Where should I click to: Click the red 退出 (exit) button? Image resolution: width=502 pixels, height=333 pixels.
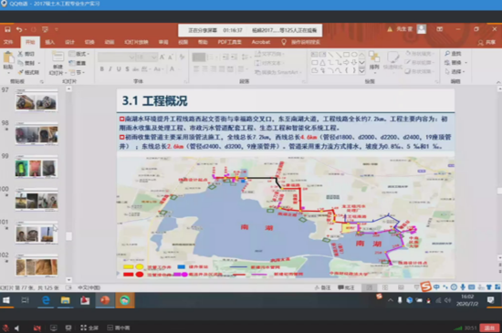(x=489, y=328)
